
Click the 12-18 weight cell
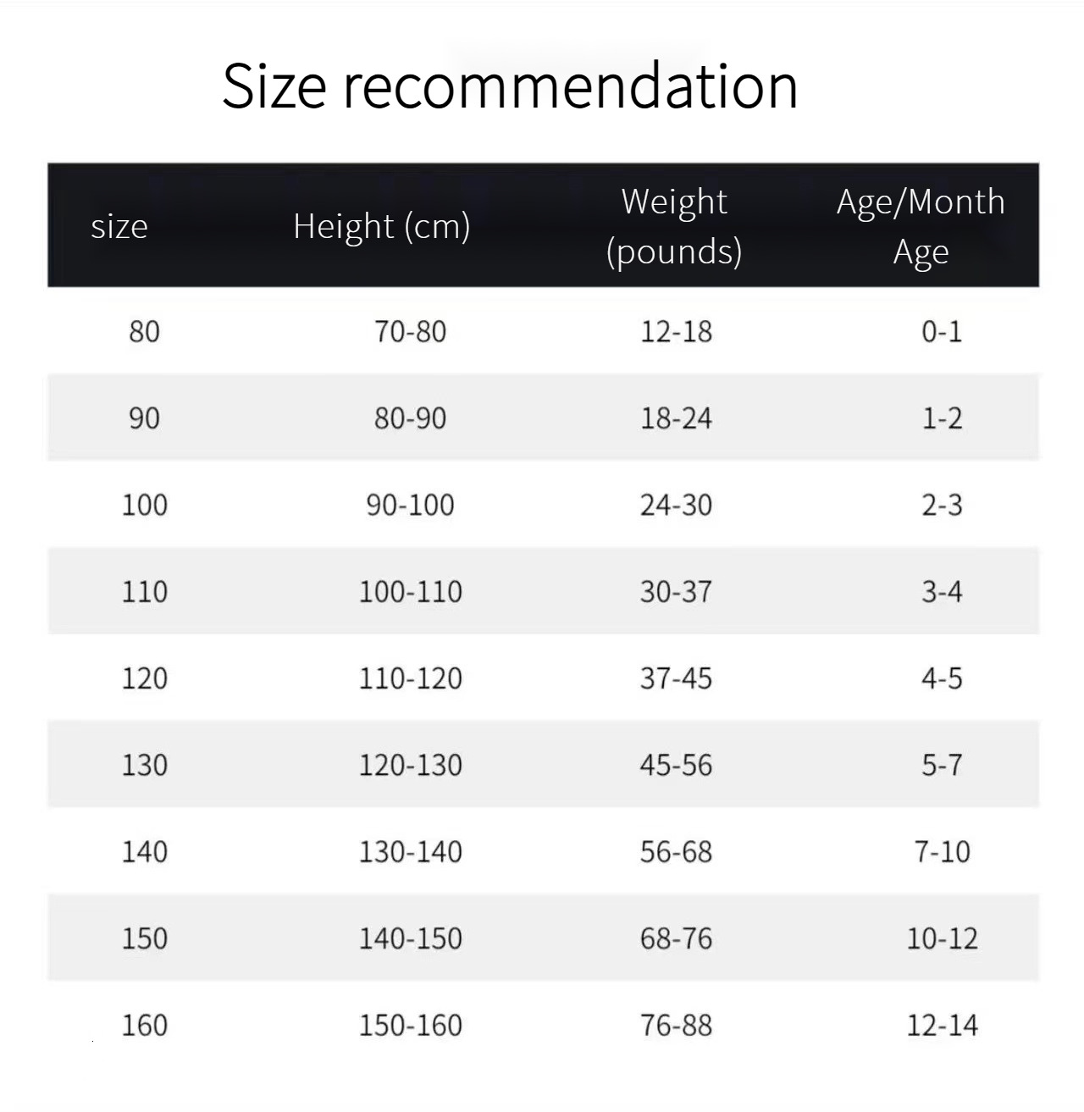pyautogui.click(x=676, y=331)
